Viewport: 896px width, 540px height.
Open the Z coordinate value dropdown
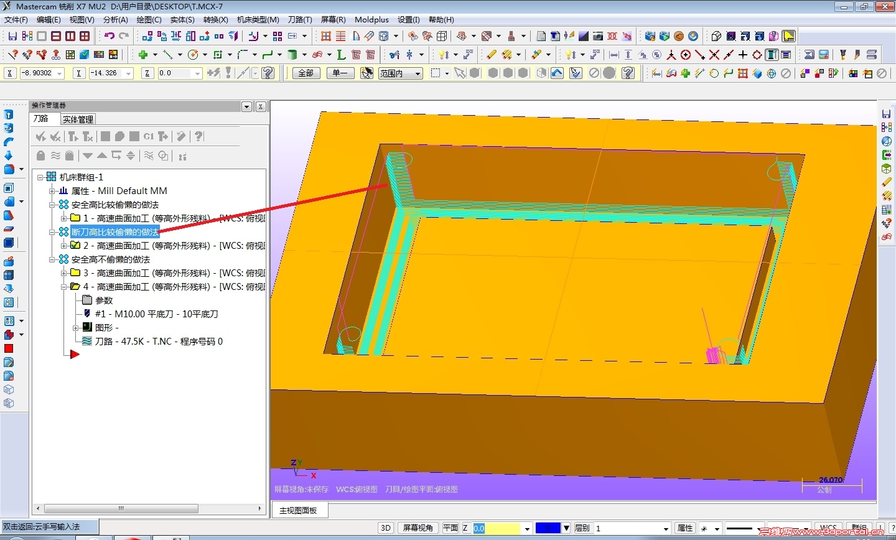(198, 73)
